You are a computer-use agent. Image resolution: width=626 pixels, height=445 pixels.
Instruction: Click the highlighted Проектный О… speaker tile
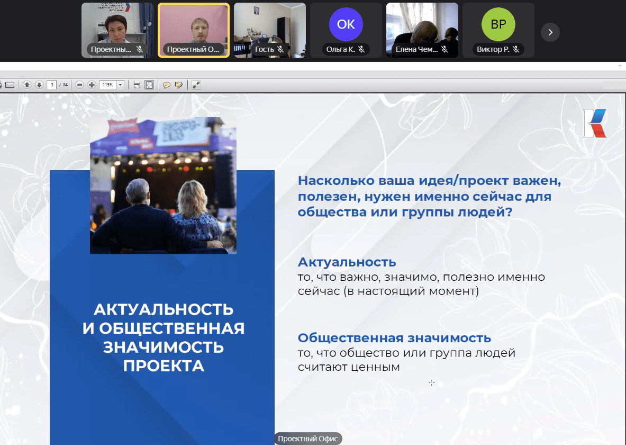click(x=193, y=30)
